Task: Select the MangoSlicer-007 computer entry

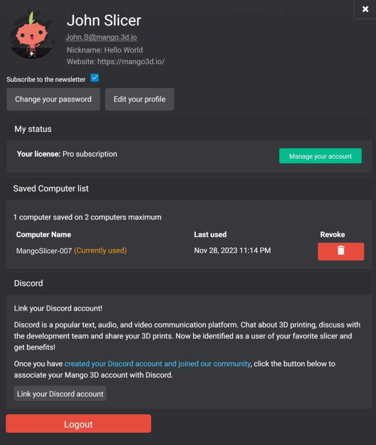Action: tap(44, 251)
